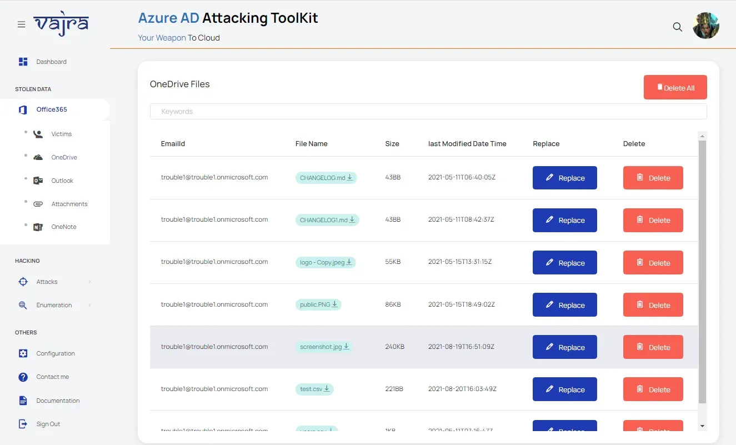736x445 pixels.
Task: Click the download arrow on screenshot.jpg
Action: [346, 346]
